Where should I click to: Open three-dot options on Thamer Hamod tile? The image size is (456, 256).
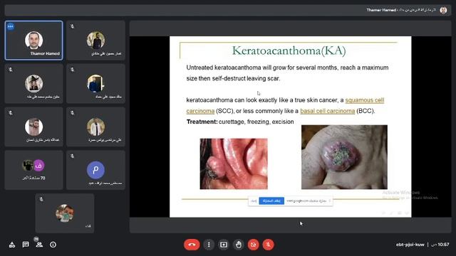(x=11, y=26)
